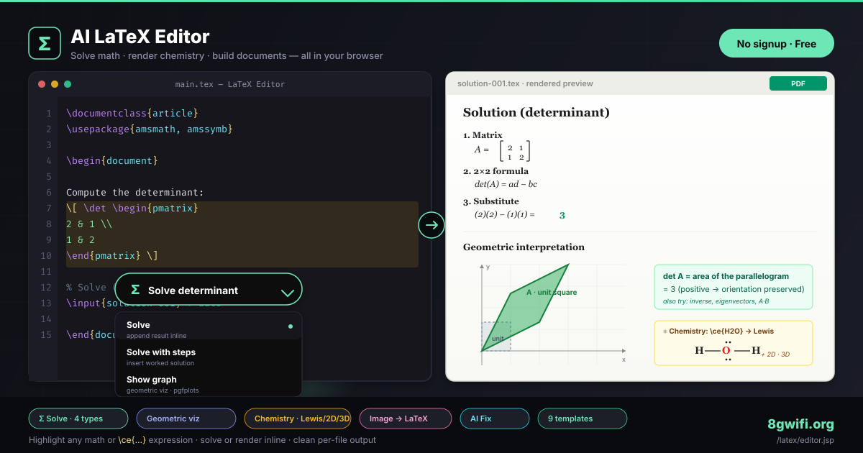Viewport: 863px width, 453px height.
Task: Choose Solve with steps menu entry
Action: (209, 357)
